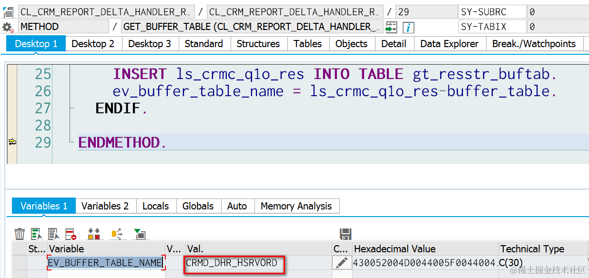Viewport: 589px width, 278px height.
Task: Click the gear icon next to METHOD
Action: pyautogui.click(x=8, y=27)
